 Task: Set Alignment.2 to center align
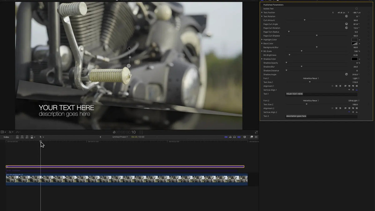(x=337, y=108)
